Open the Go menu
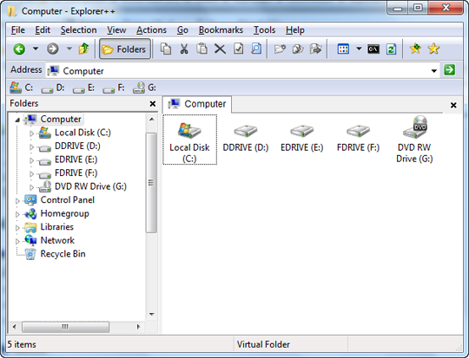 pos(182,30)
